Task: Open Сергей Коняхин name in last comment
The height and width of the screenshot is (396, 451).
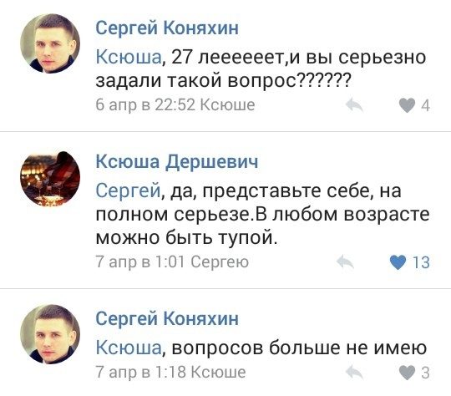Action: click(167, 318)
